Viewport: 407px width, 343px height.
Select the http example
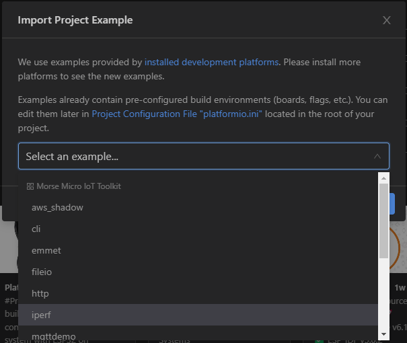(40, 293)
